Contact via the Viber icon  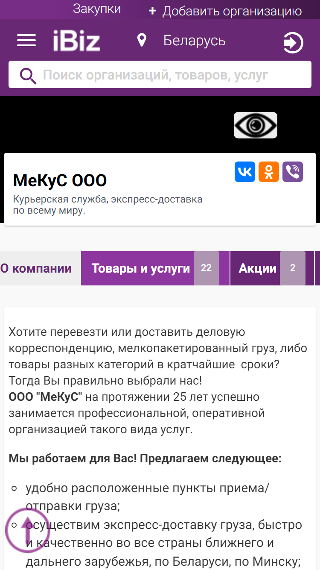pyautogui.click(x=293, y=172)
